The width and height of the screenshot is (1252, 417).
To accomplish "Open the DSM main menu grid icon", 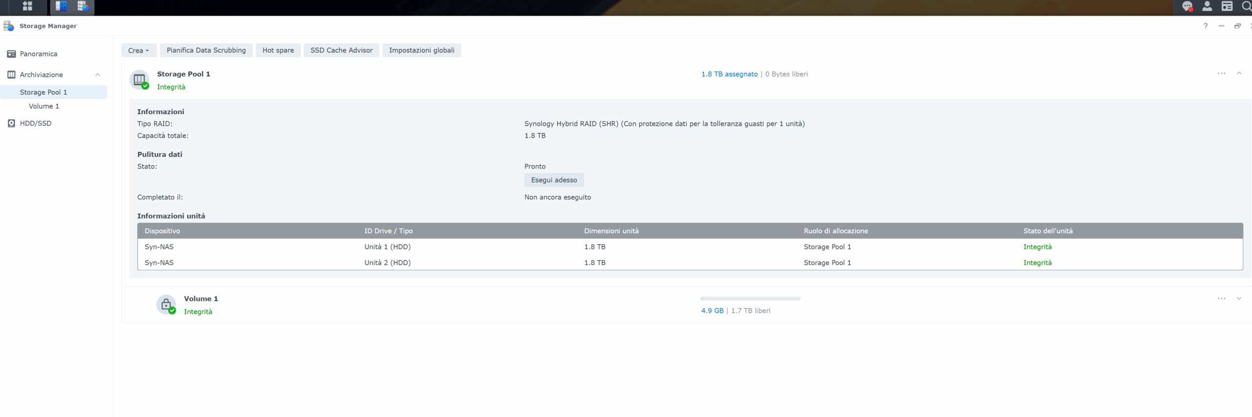I will pyautogui.click(x=27, y=6).
